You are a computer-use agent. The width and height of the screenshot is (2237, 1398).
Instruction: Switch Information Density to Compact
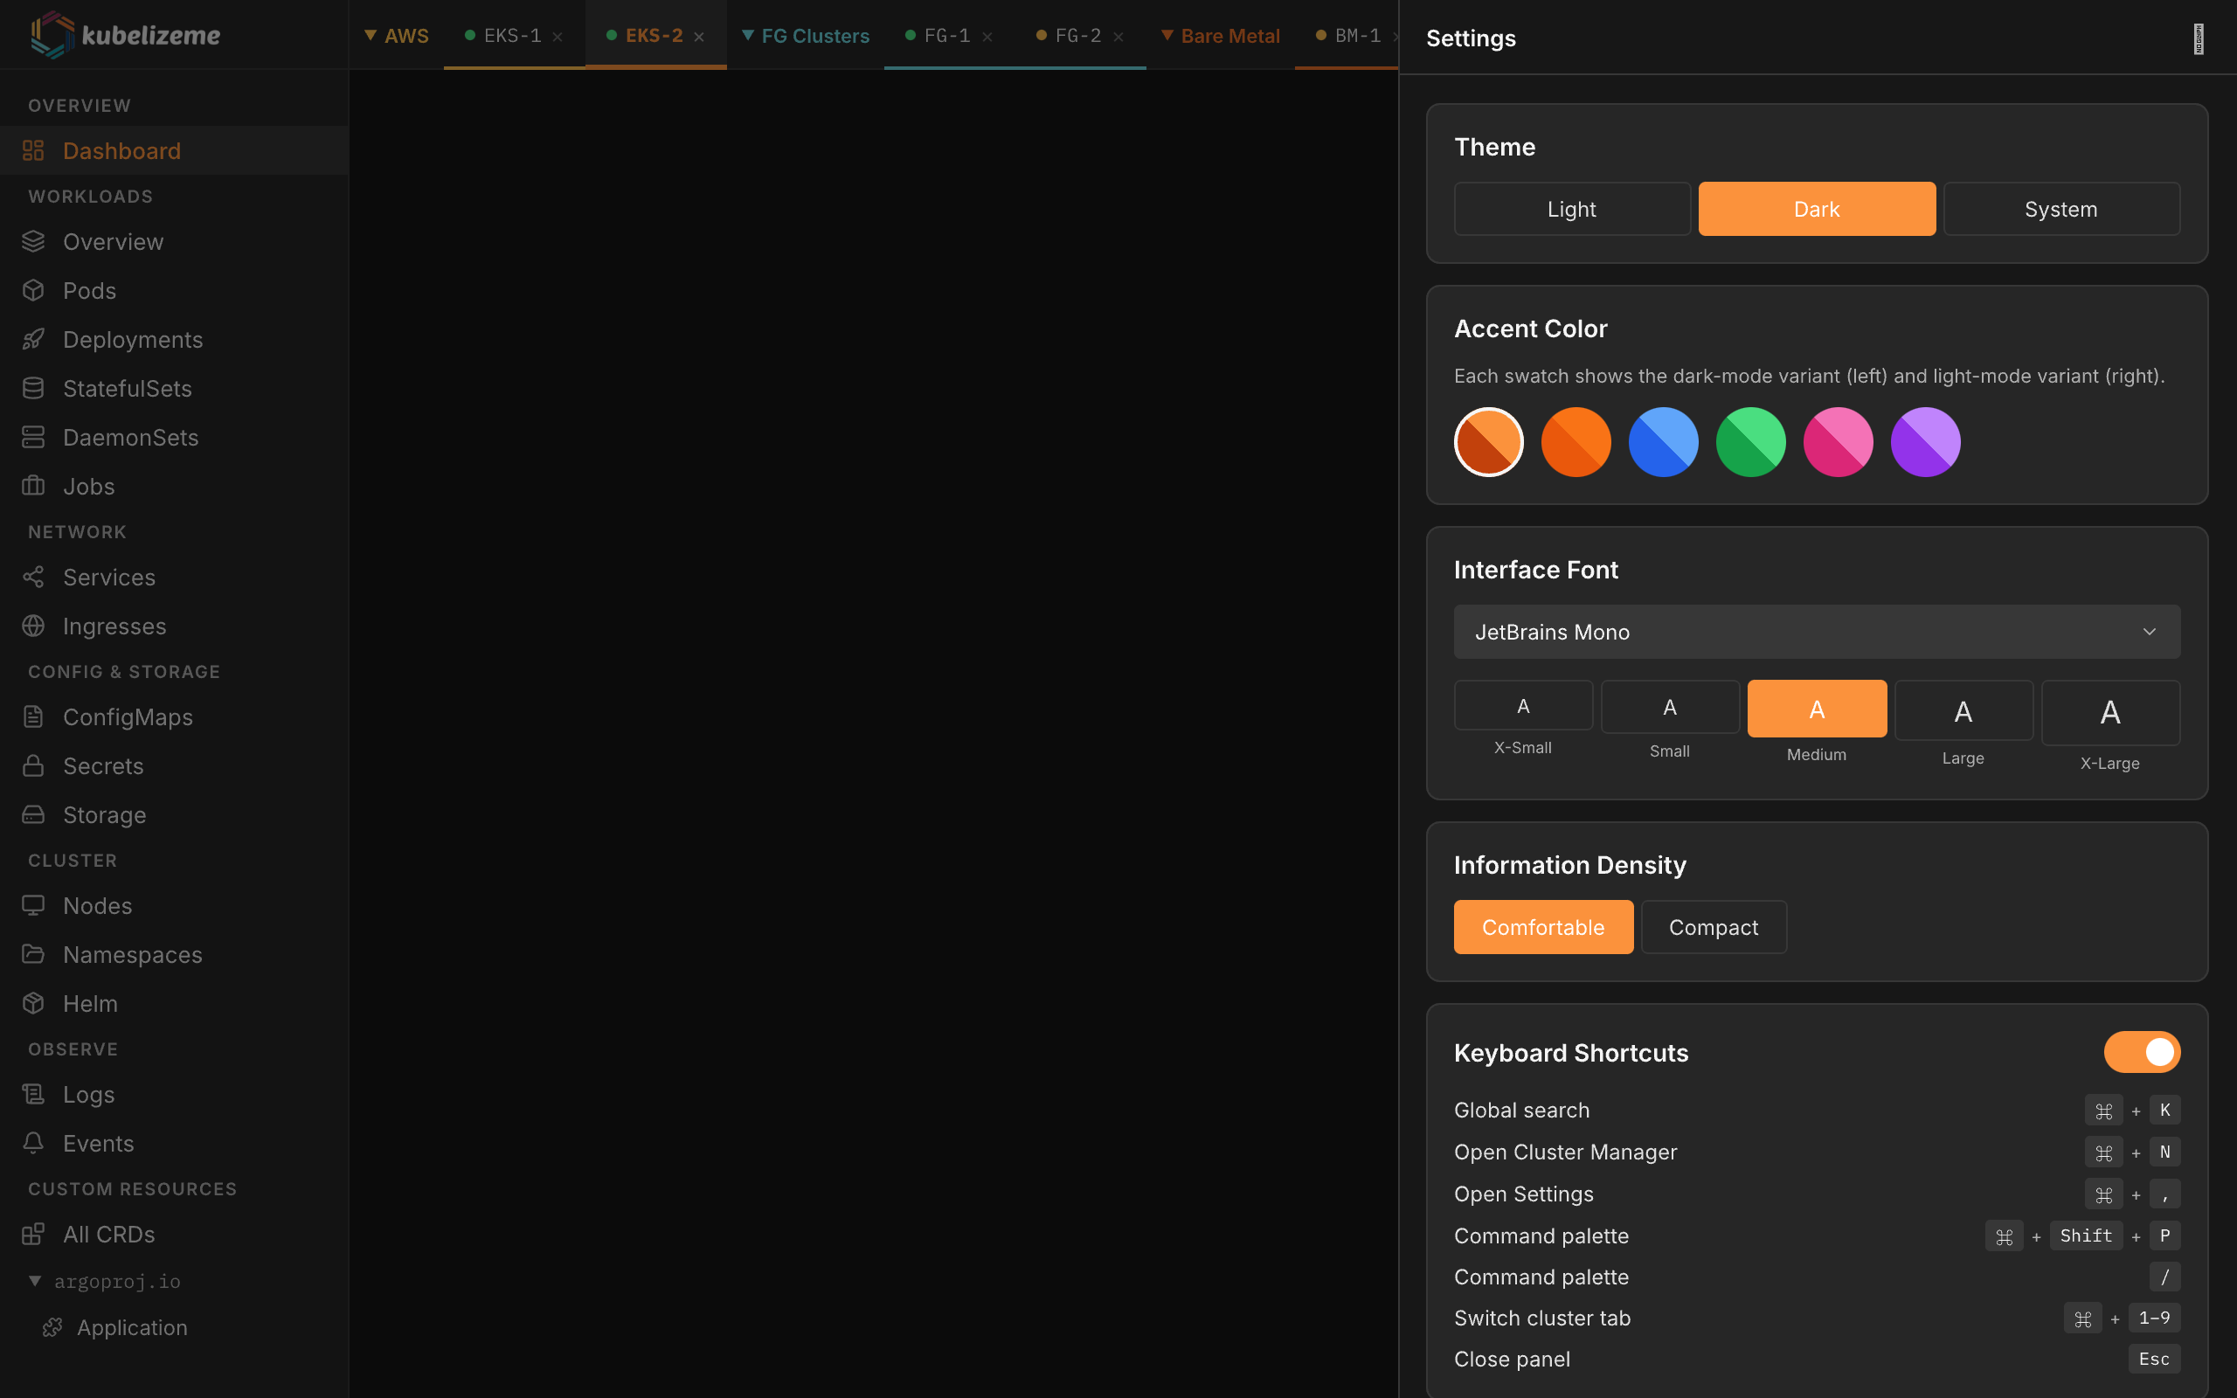coord(1713,926)
